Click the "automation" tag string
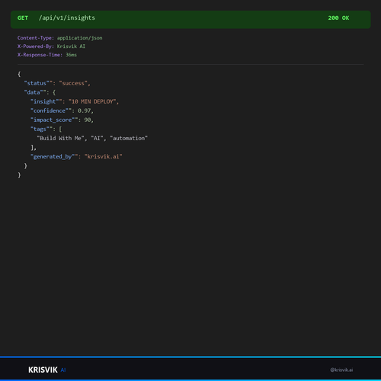 [129, 138]
